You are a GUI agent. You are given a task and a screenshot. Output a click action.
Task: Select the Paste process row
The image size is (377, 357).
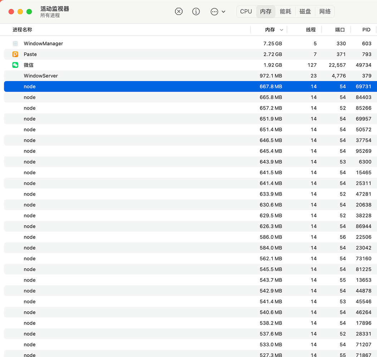coord(190,54)
